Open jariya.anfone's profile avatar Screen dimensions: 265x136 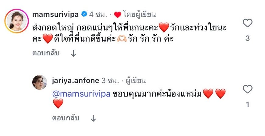(x=40, y=82)
